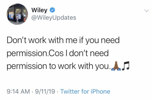Screen dimensions: 152x100
Task: Click the blue verified badge
Action: click(x=52, y=10)
